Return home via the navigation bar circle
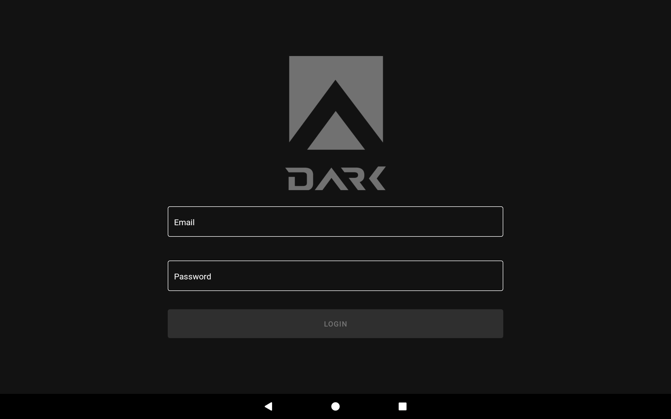The height and width of the screenshot is (419, 671). click(x=335, y=406)
